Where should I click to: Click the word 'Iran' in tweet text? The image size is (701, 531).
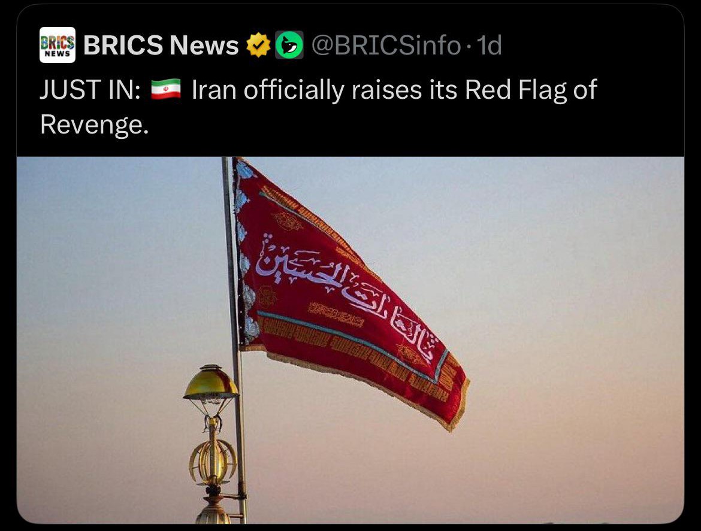pos(214,89)
